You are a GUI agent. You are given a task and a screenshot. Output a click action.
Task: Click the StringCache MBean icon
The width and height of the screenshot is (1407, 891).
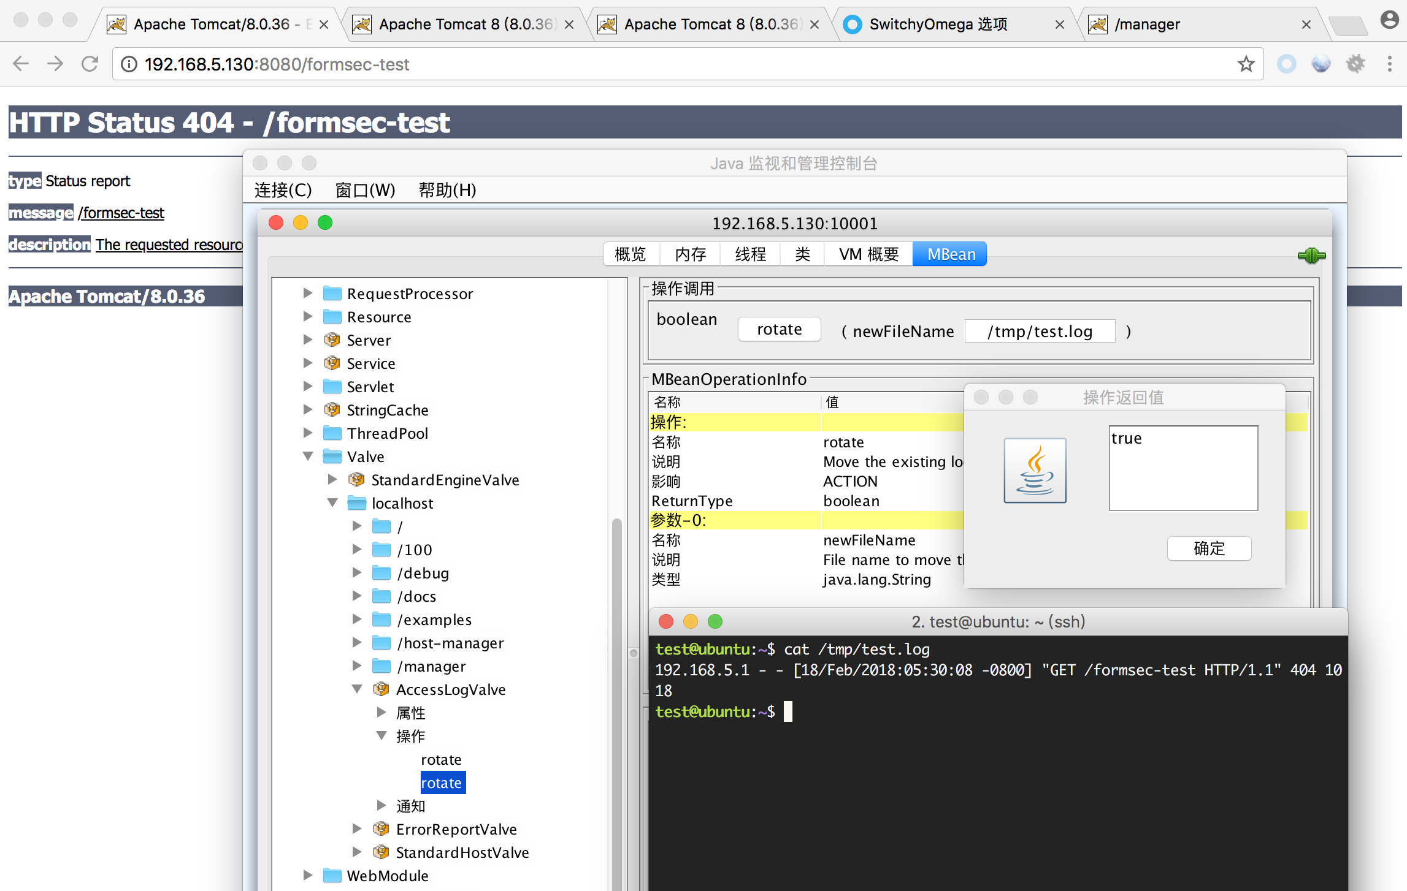point(332,410)
